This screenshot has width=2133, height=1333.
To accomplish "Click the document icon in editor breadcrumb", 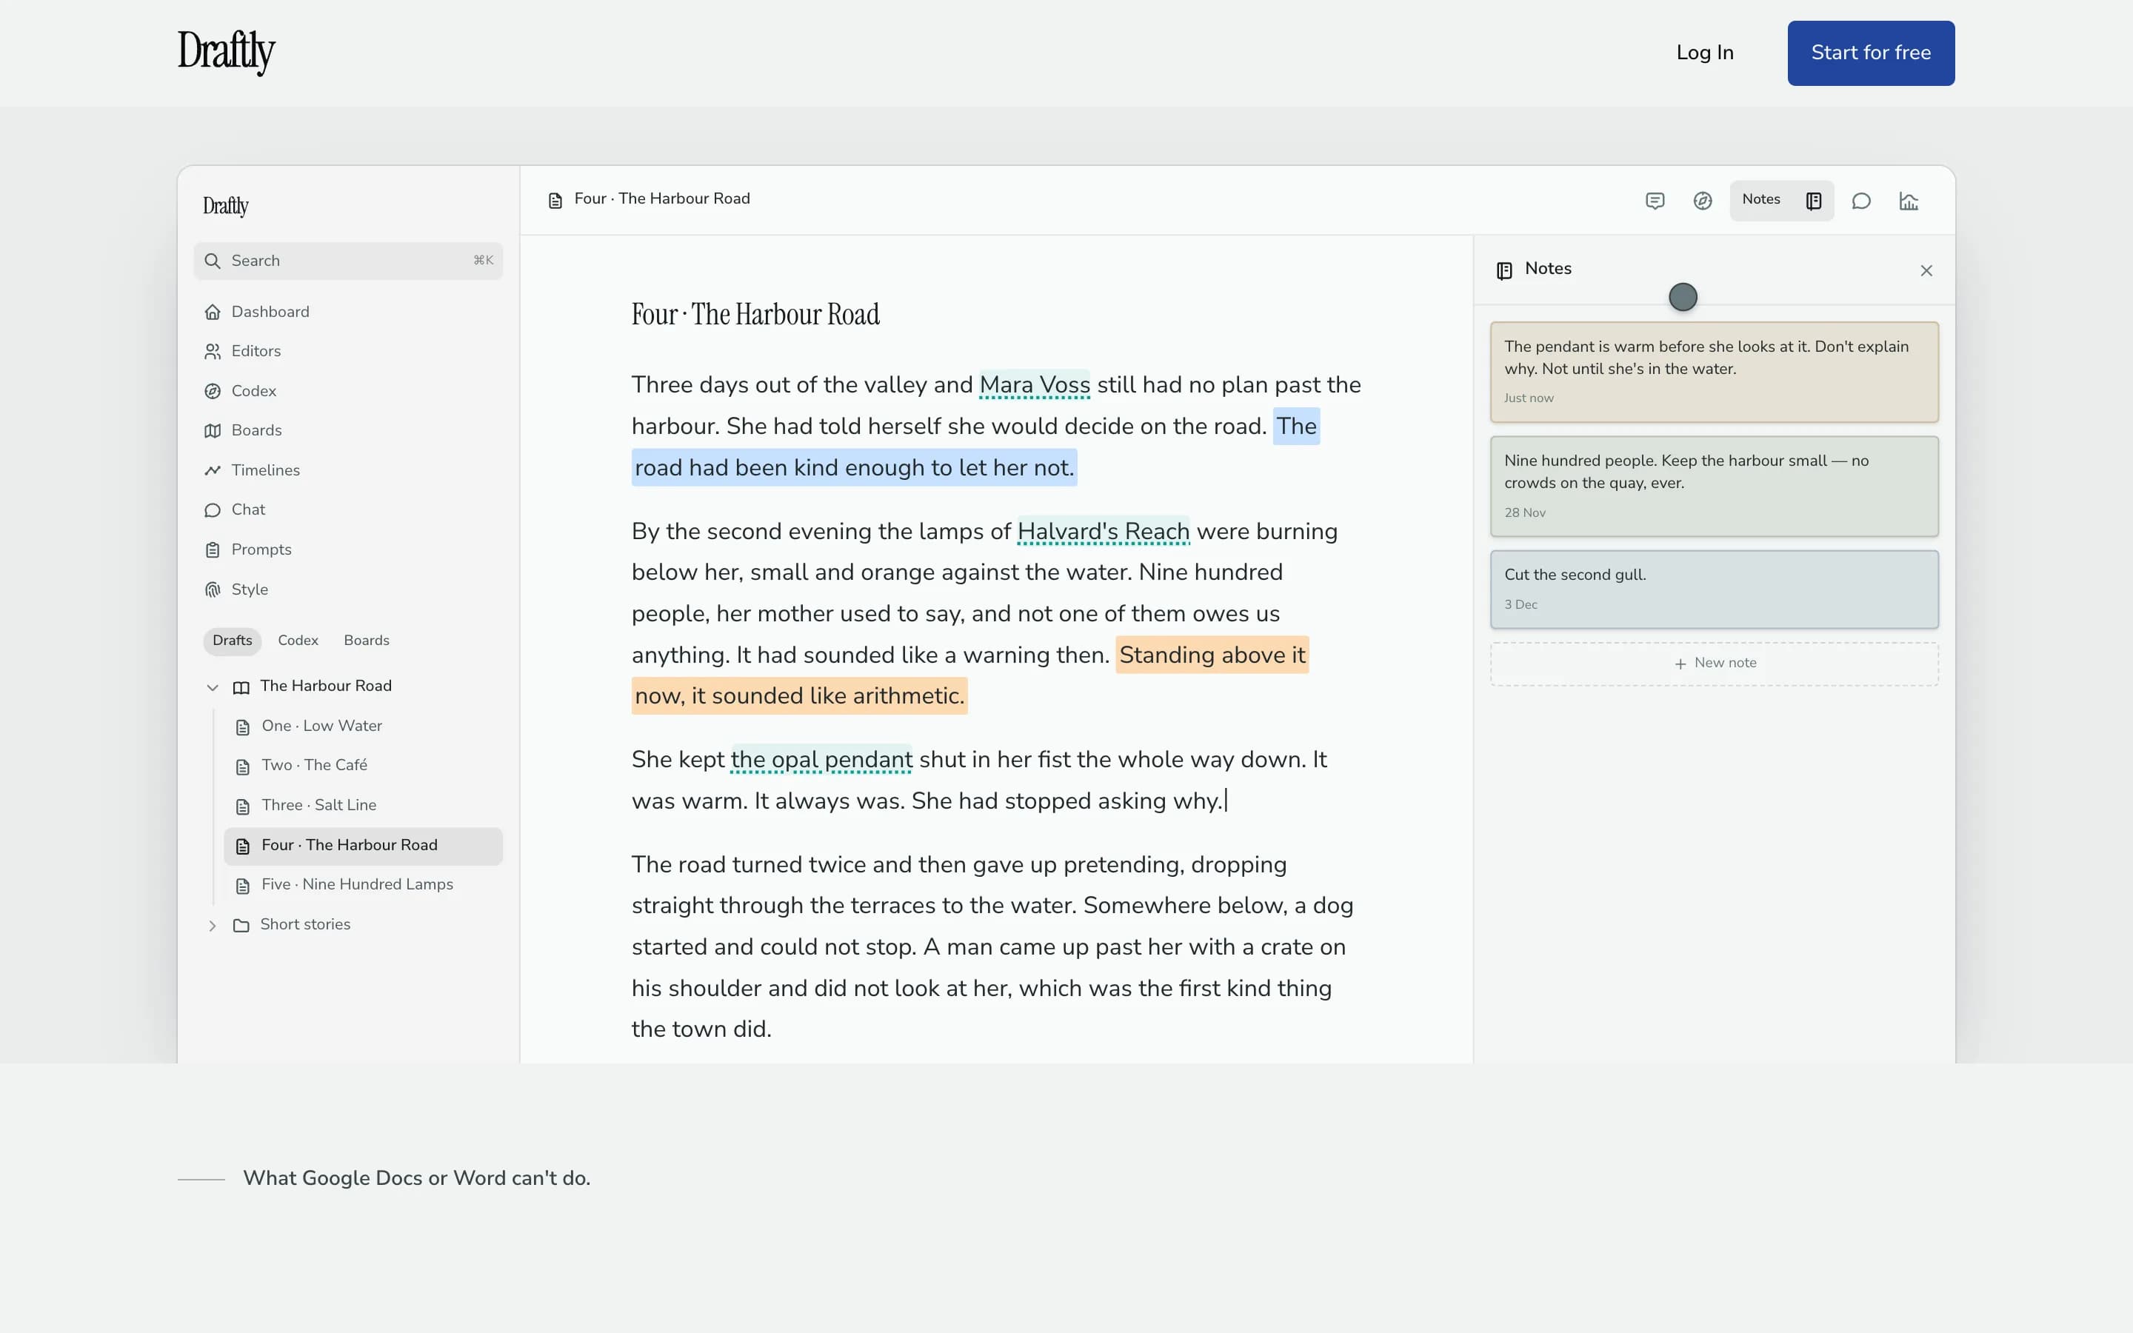I will point(555,201).
